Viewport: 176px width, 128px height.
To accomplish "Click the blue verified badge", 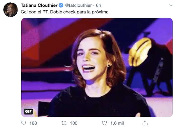I will [x=61, y=5].
